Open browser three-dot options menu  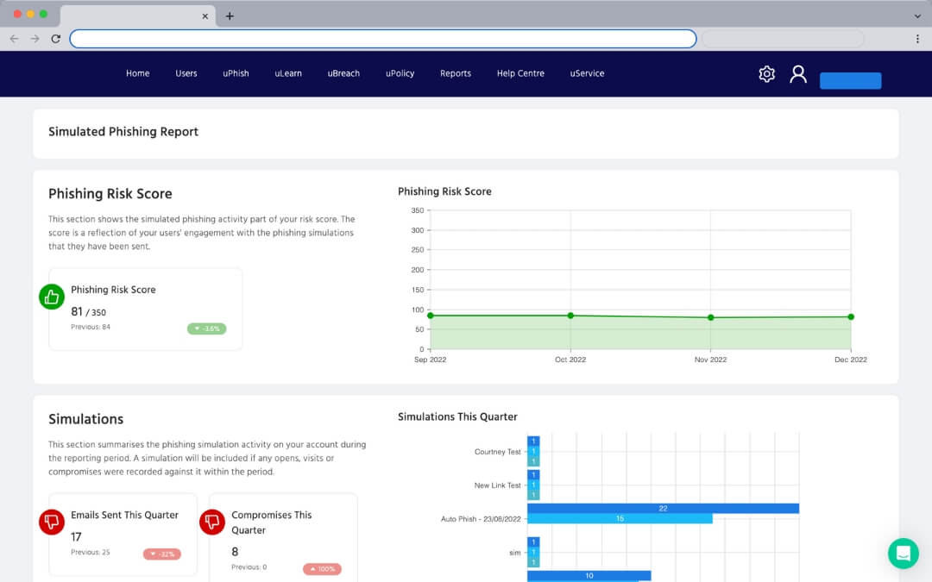(x=917, y=39)
